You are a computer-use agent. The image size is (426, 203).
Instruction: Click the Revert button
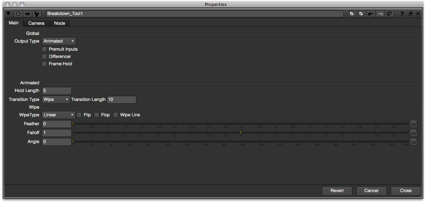tap(337, 191)
